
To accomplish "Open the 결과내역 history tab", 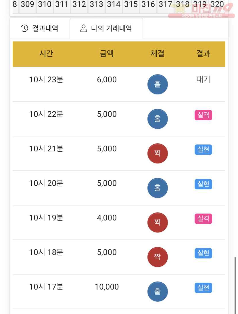I will [x=40, y=28].
